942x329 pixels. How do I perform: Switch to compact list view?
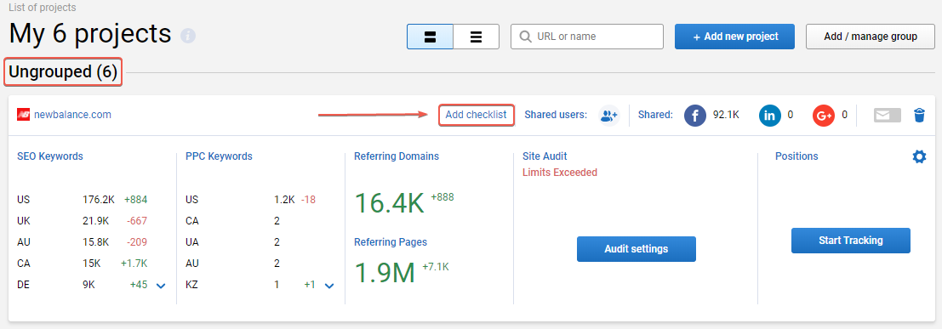point(476,37)
